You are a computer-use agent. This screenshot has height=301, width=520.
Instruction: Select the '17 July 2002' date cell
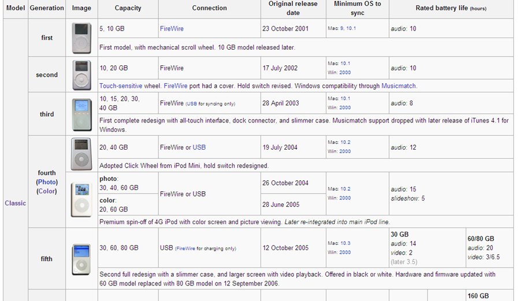click(293, 68)
